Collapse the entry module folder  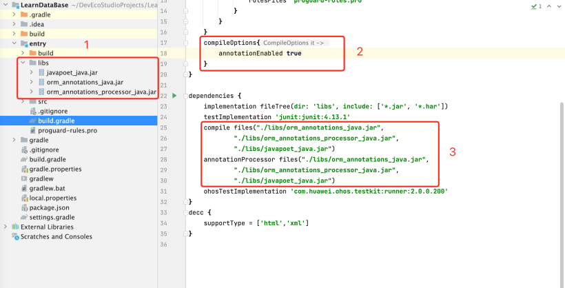pyautogui.click(x=14, y=43)
